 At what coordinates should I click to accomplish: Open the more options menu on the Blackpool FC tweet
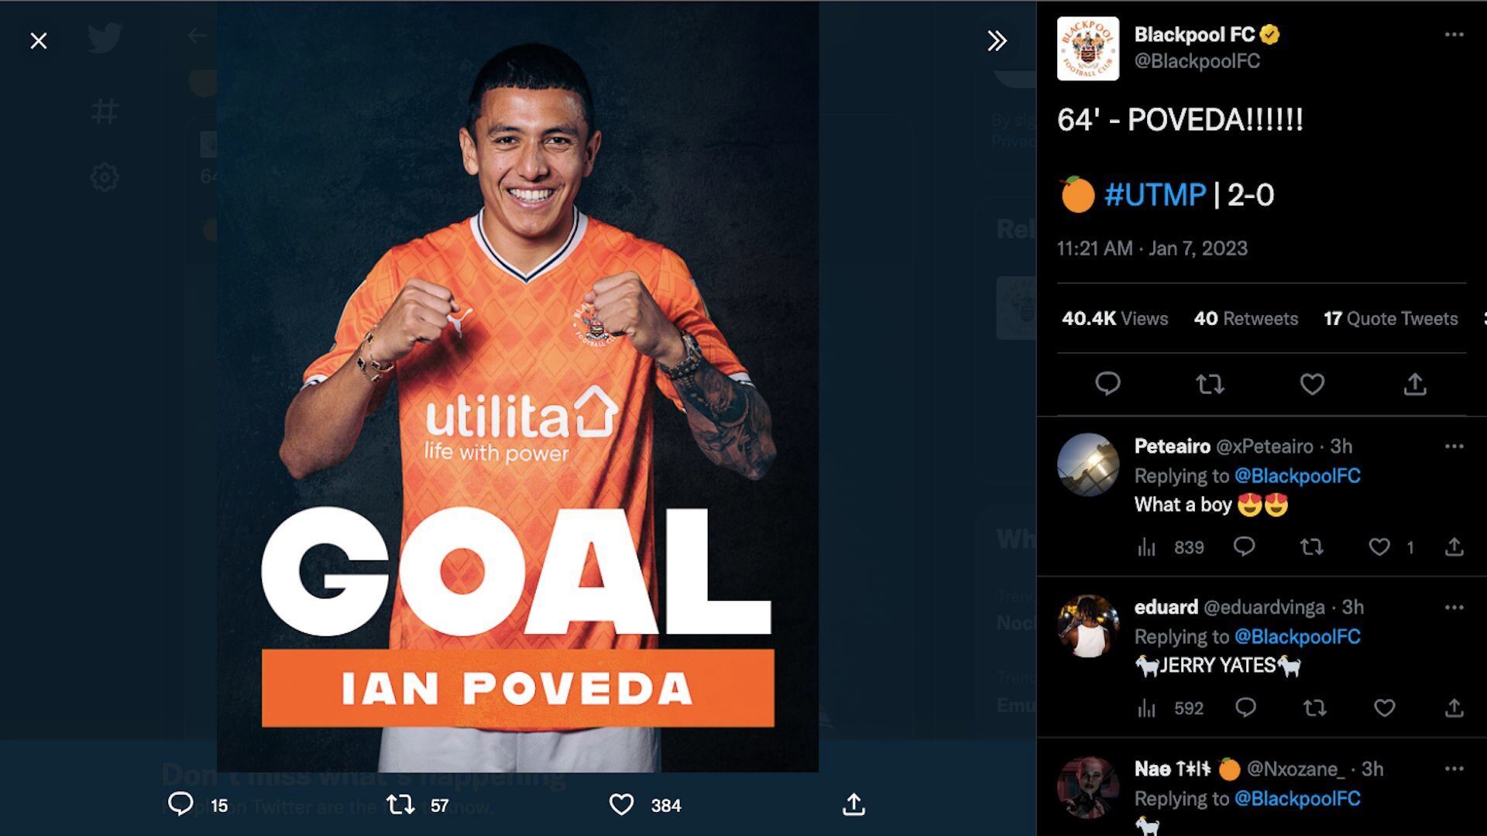(x=1454, y=35)
